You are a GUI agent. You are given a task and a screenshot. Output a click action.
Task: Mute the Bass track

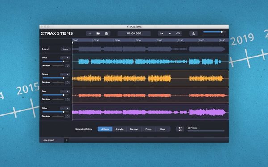click(67, 91)
